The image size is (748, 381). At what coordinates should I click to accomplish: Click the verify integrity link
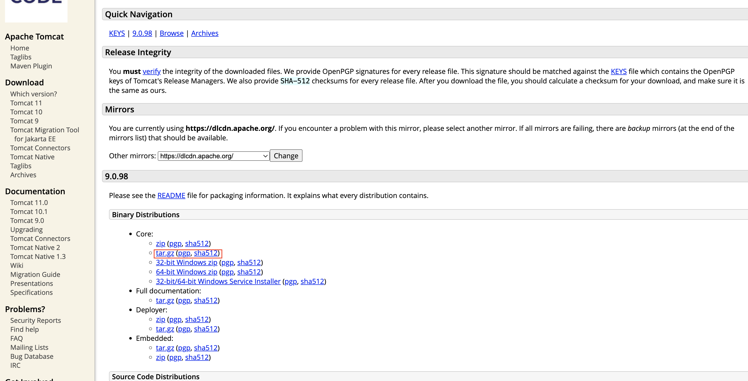pyautogui.click(x=151, y=71)
